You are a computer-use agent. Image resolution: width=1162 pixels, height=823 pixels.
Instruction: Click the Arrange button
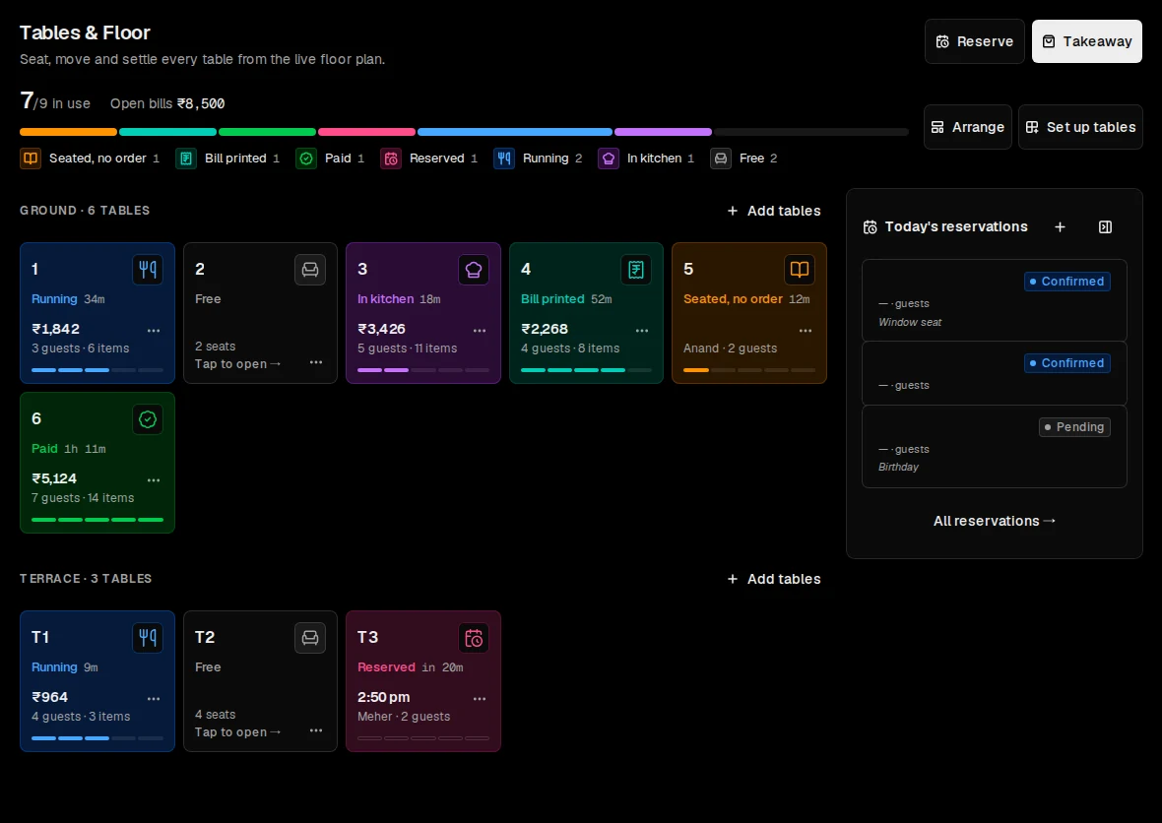[x=968, y=127]
